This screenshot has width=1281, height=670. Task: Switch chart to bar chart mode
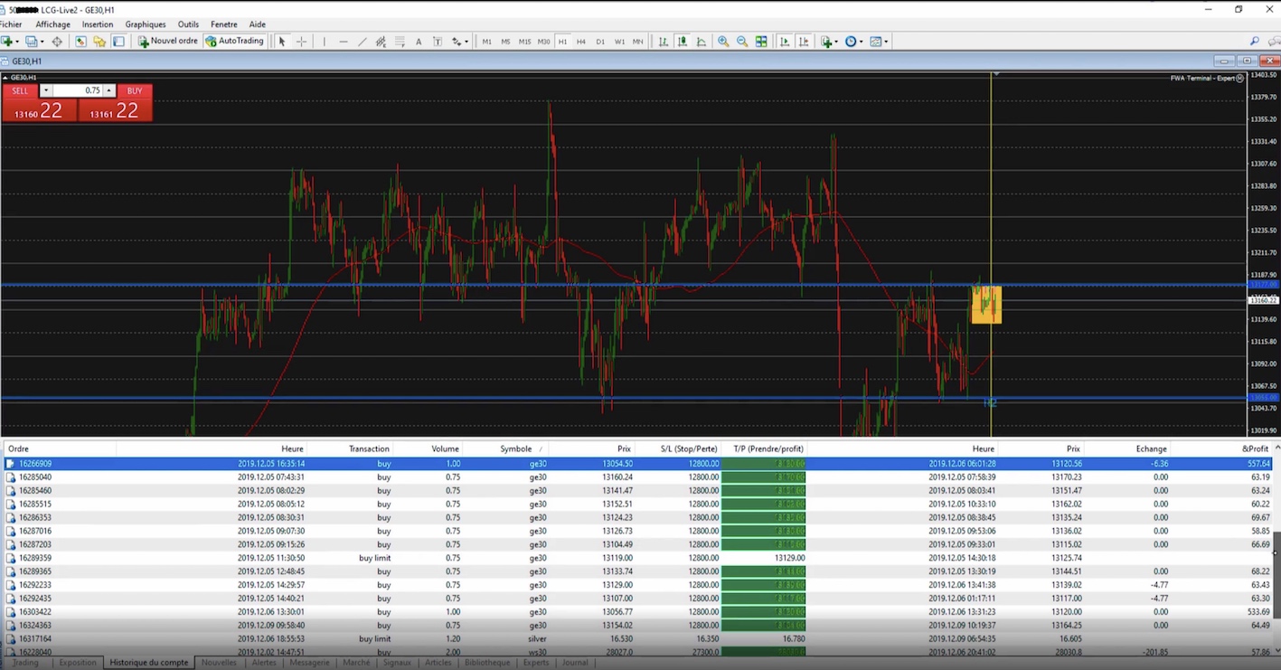(x=664, y=42)
